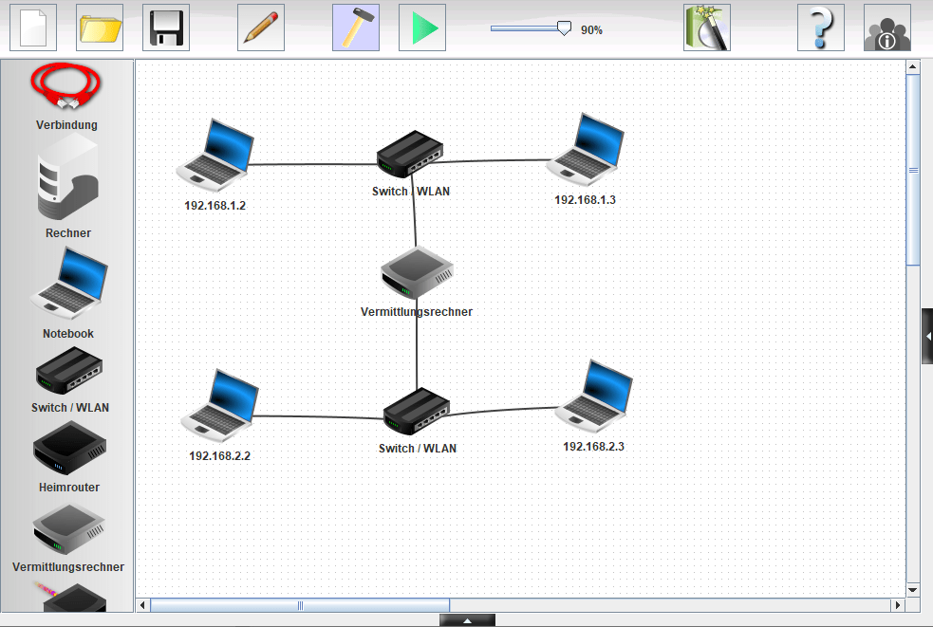
Task: Activate design mode with the hammer icon
Action: 356,28
